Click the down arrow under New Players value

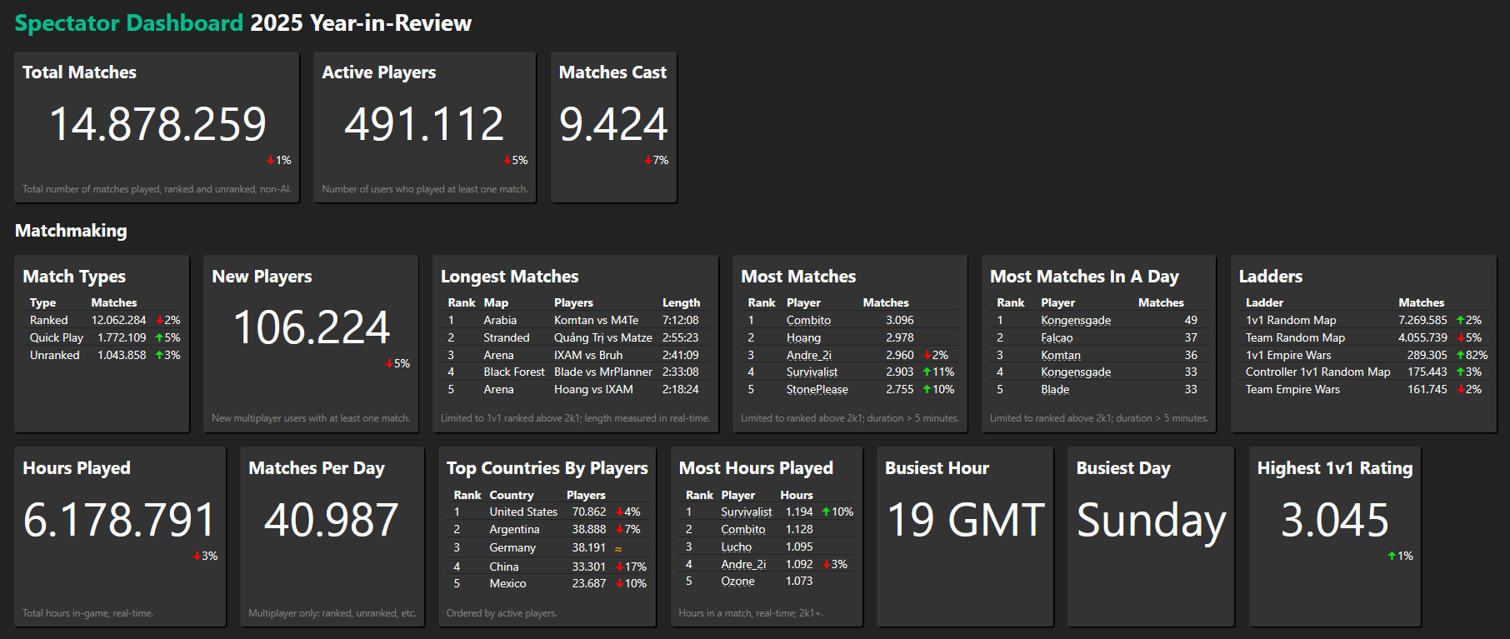point(389,363)
